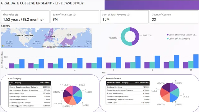
Task: Click the dark purple slice of Revenue Stream pie
Action: tap(167, 87)
